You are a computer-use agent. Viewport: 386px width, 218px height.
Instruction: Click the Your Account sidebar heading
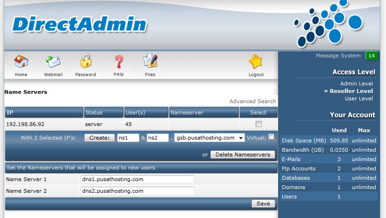[x=352, y=115]
